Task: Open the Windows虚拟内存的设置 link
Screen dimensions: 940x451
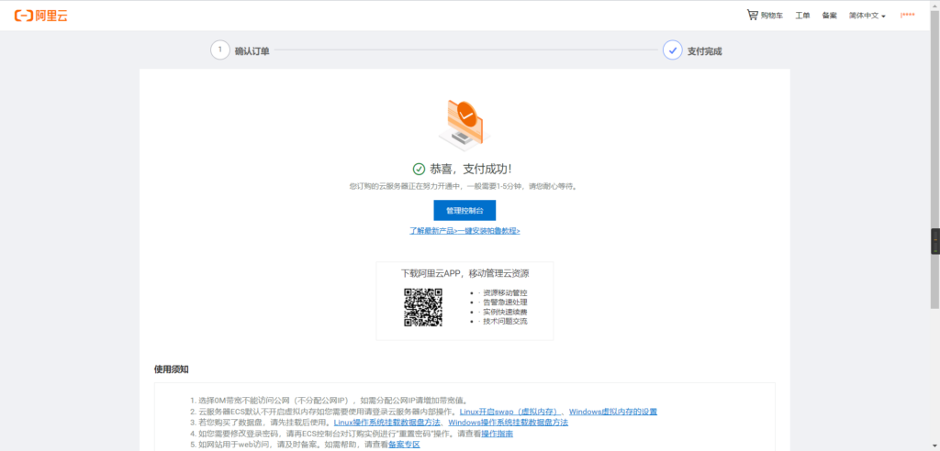Action: coord(613,412)
